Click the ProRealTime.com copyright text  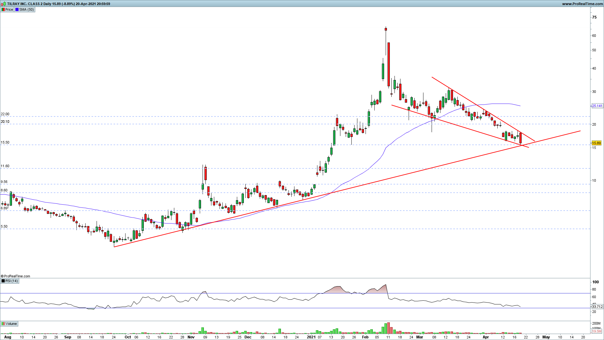pos(16,276)
